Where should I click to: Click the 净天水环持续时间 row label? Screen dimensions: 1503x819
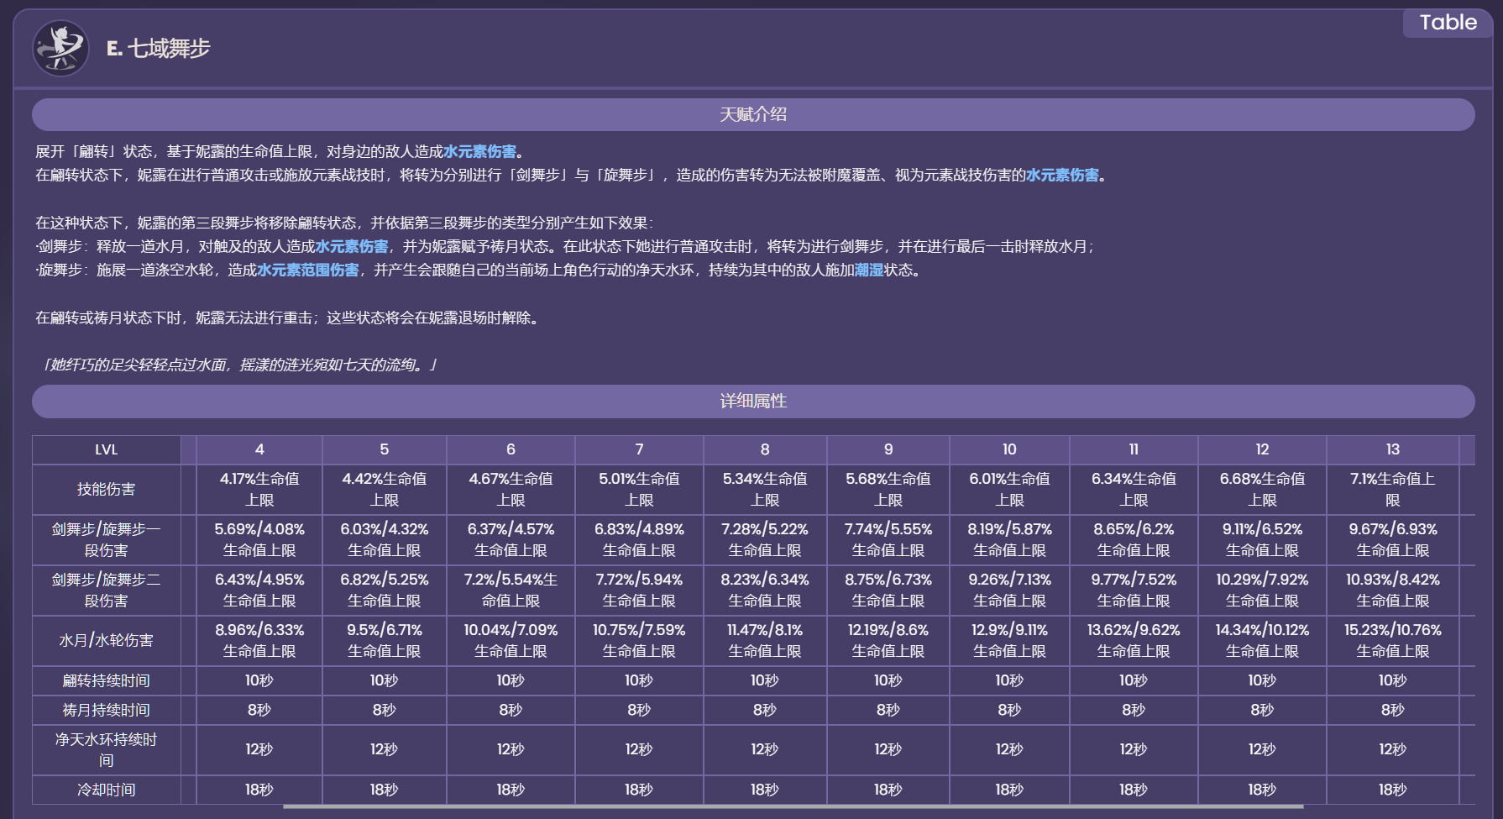coord(106,750)
